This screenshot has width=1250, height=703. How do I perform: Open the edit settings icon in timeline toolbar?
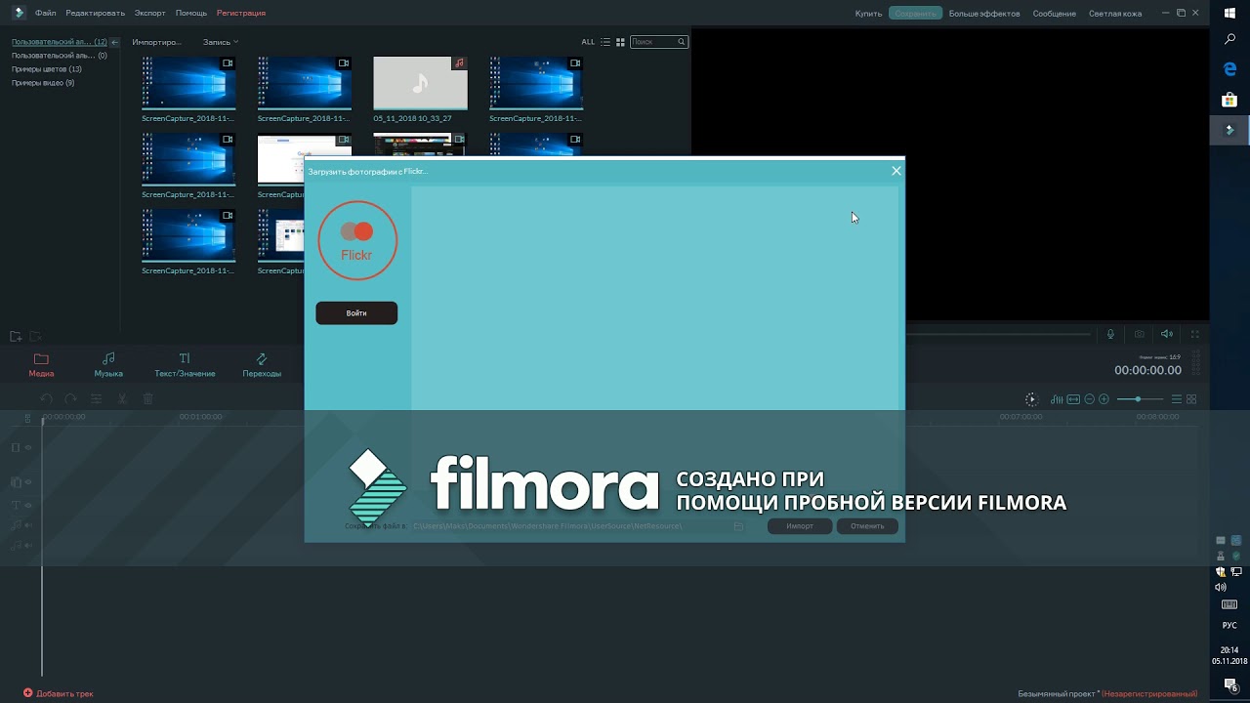pyautogui.click(x=96, y=399)
